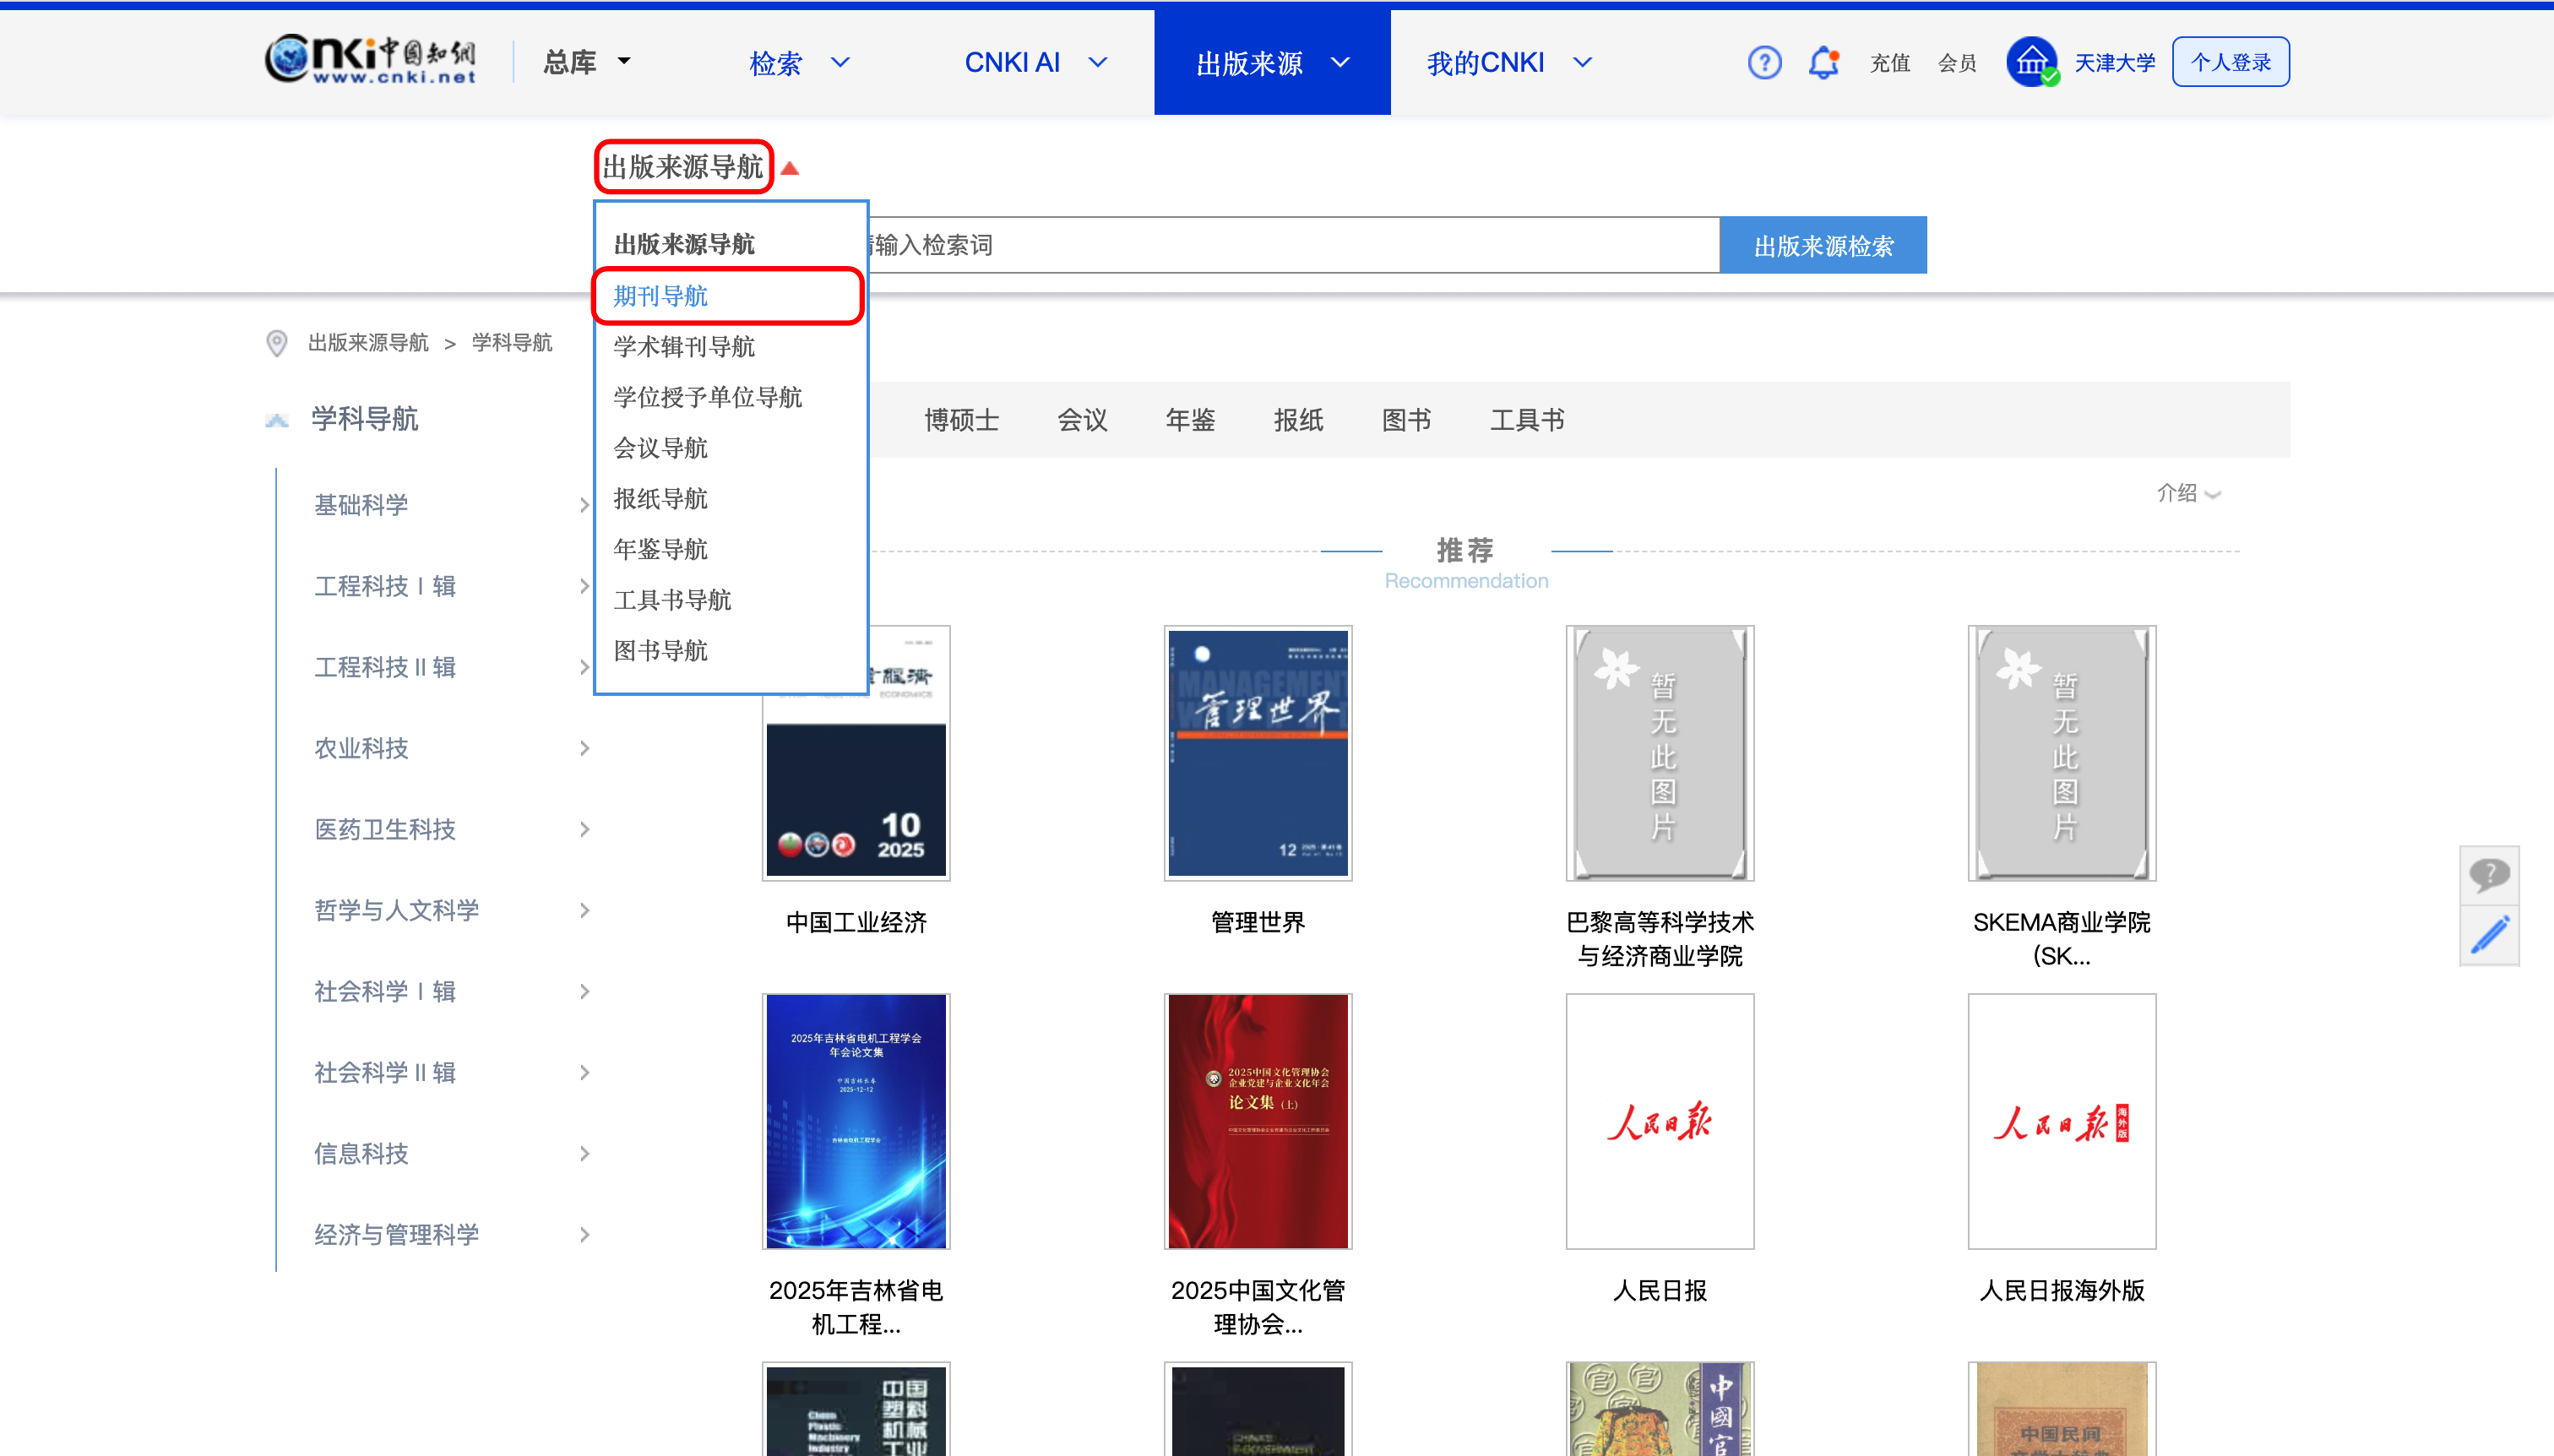Open the floating help chat bubble icon
This screenshot has height=1456, width=2554.
(2488, 875)
